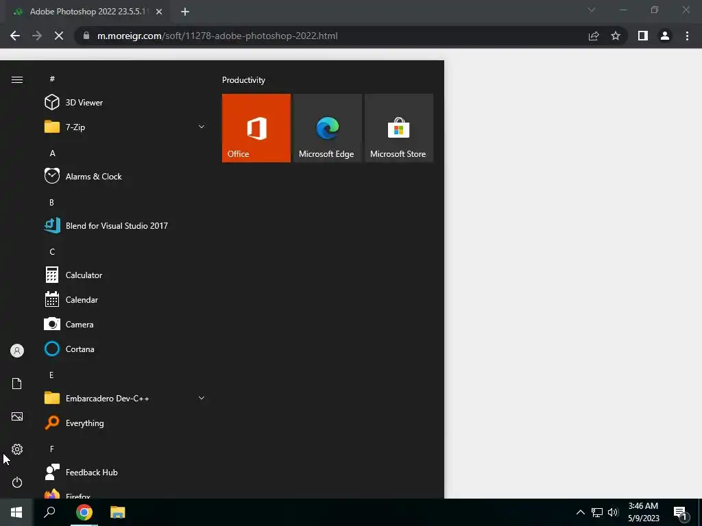Launch Firefox from the app list
This screenshot has width=702, height=526.
[x=125, y=494]
